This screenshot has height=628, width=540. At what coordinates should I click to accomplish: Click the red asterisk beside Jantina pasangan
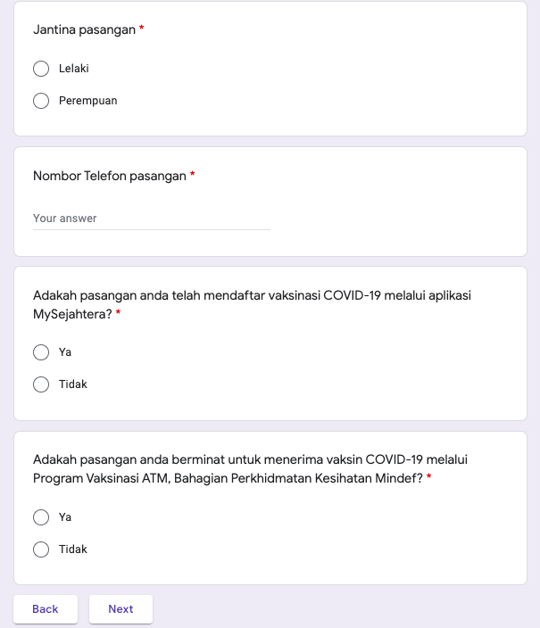click(142, 29)
